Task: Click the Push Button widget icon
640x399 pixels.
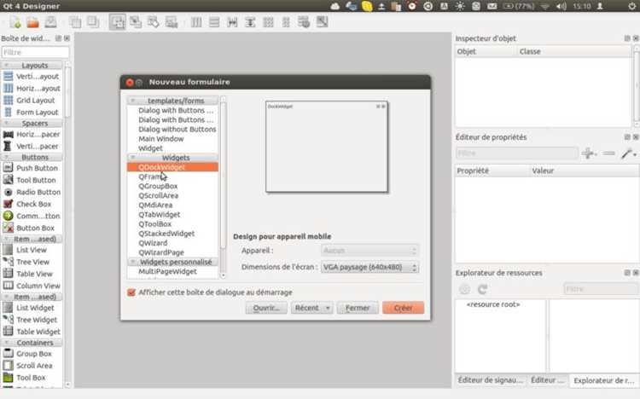Action: click(x=8, y=168)
